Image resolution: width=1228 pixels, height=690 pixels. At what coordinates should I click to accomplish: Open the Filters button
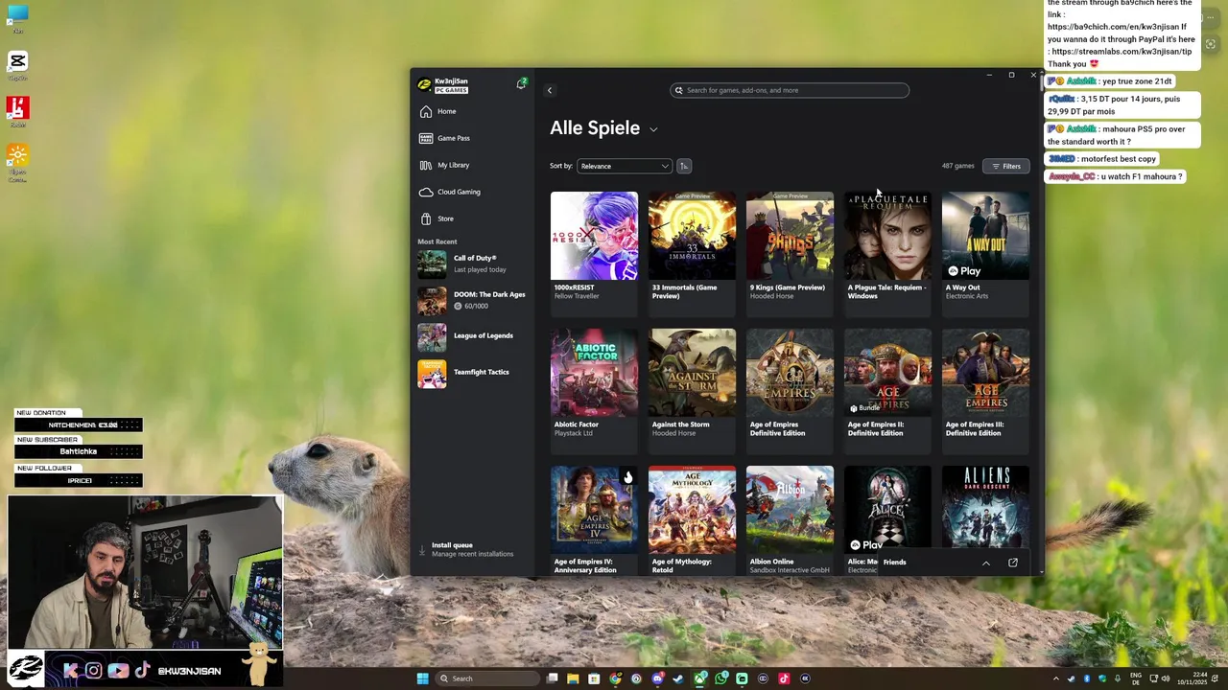click(1006, 166)
